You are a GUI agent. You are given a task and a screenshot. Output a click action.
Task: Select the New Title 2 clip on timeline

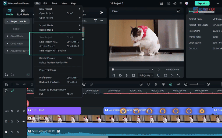point(54,110)
